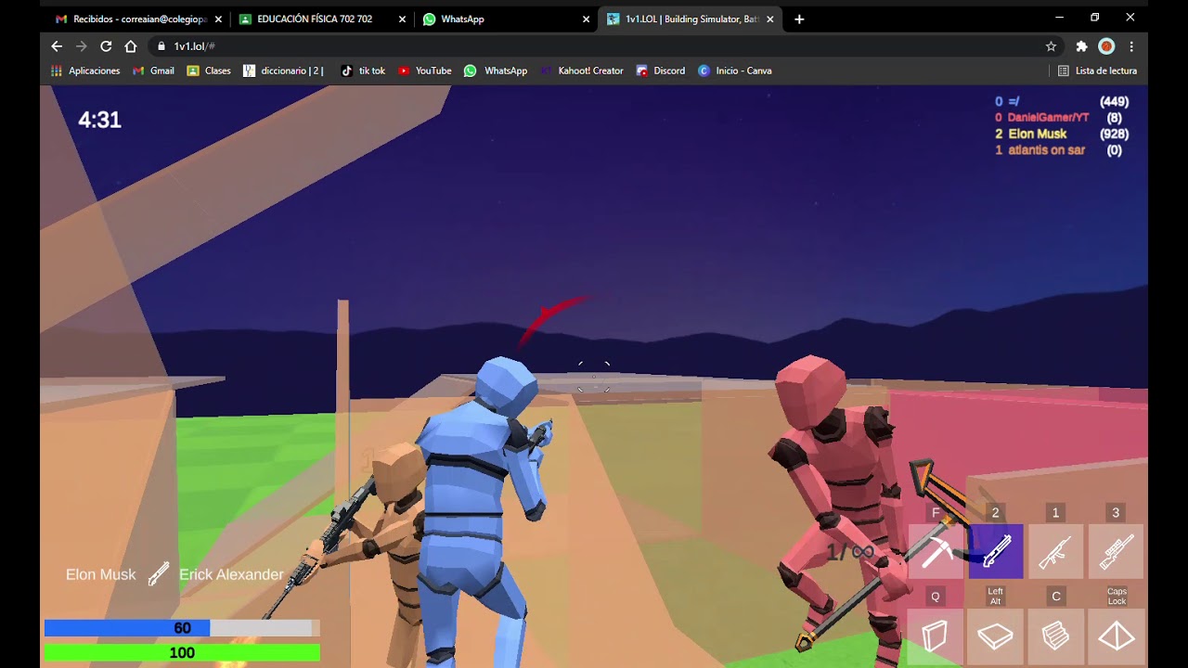This screenshot has width=1188, height=668.
Task: Open a new browser tab
Action: click(799, 19)
